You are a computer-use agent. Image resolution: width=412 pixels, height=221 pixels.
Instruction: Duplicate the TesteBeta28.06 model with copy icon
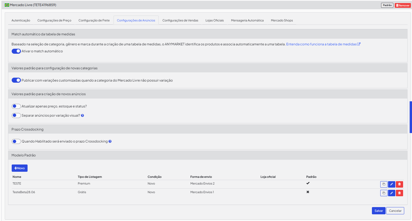(x=384, y=193)
